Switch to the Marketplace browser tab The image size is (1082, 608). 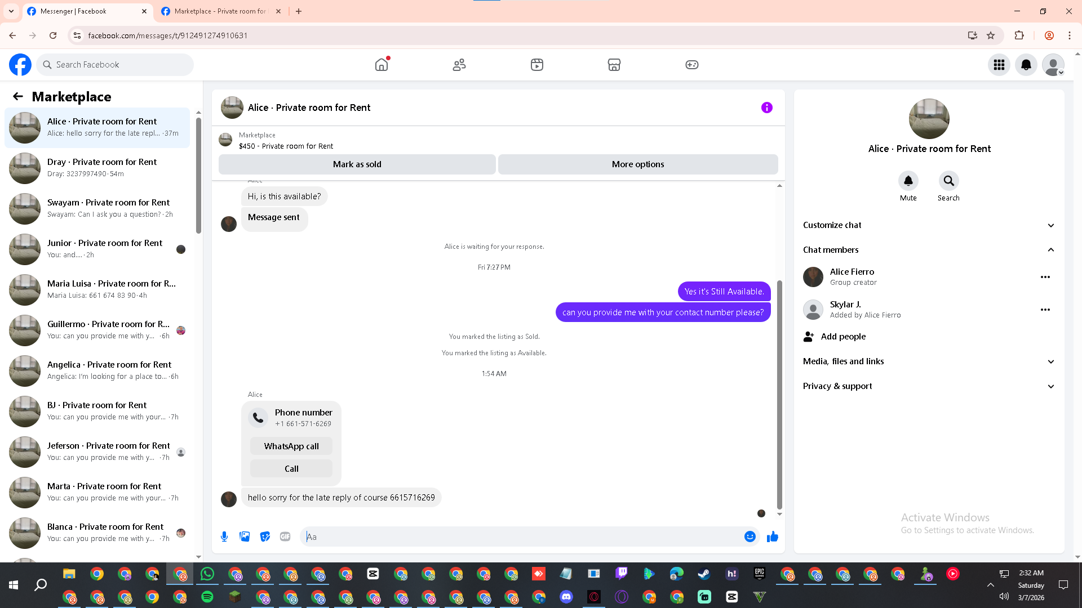point(220,11)
